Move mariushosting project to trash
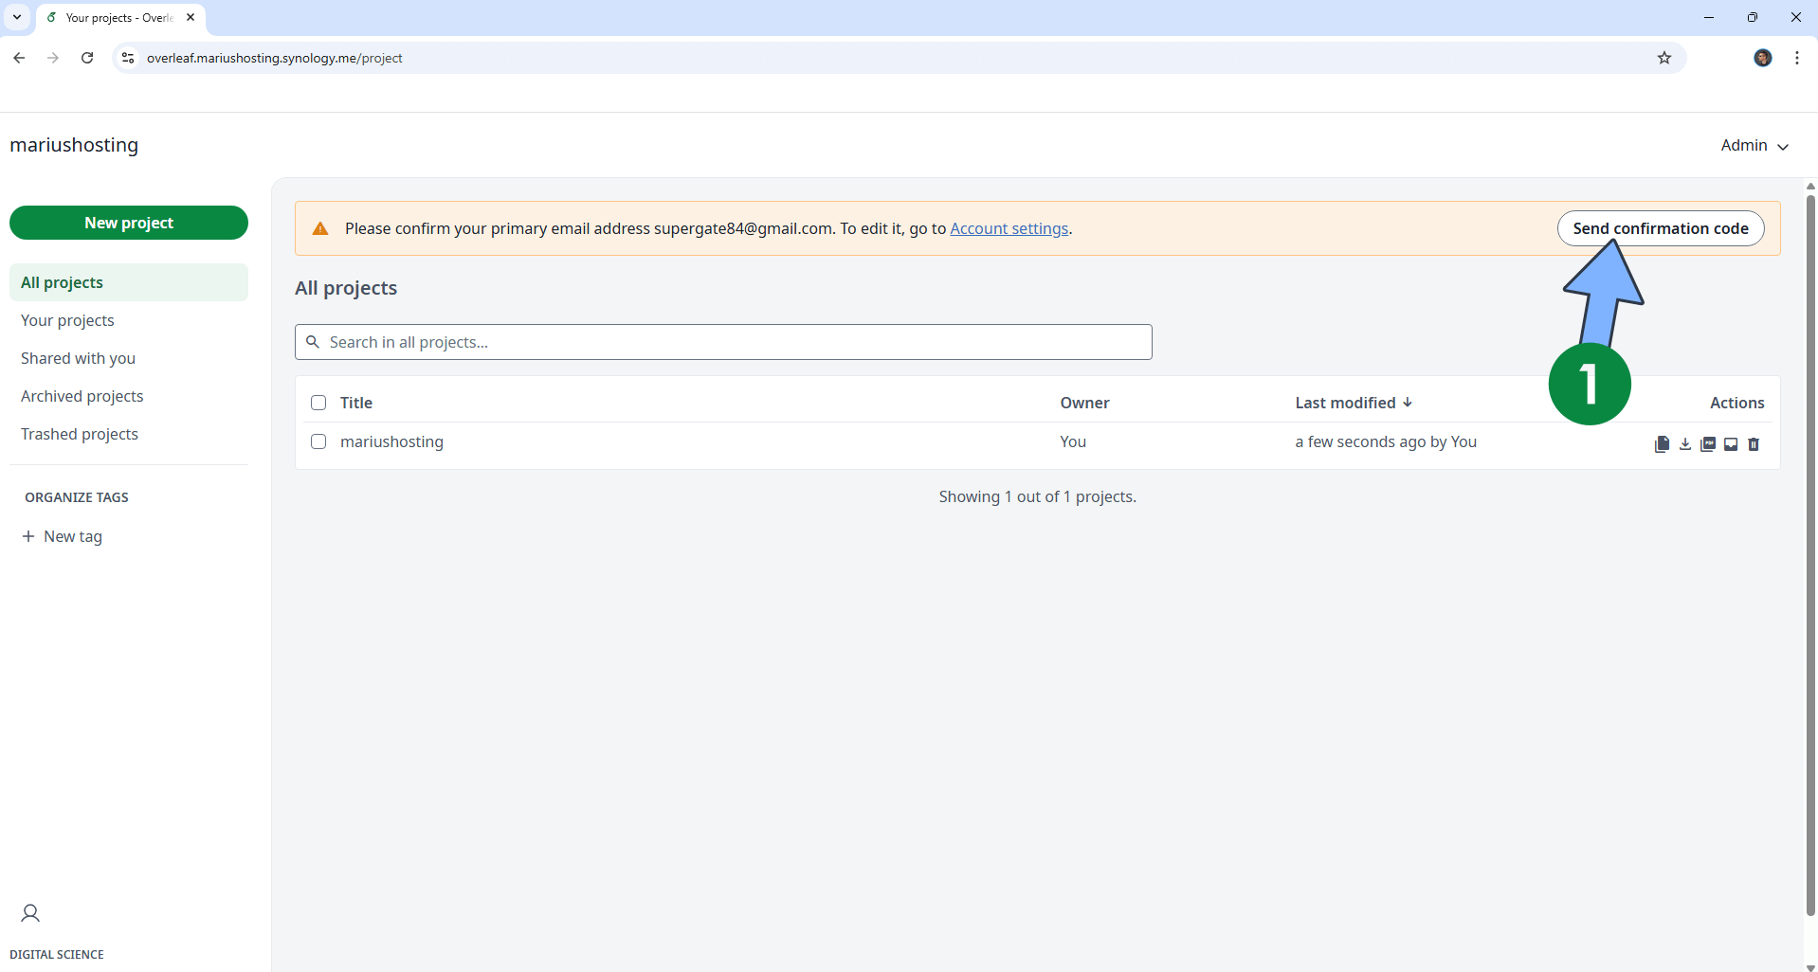Viewport: 1818px width, 972px height. click(1754, 443)
